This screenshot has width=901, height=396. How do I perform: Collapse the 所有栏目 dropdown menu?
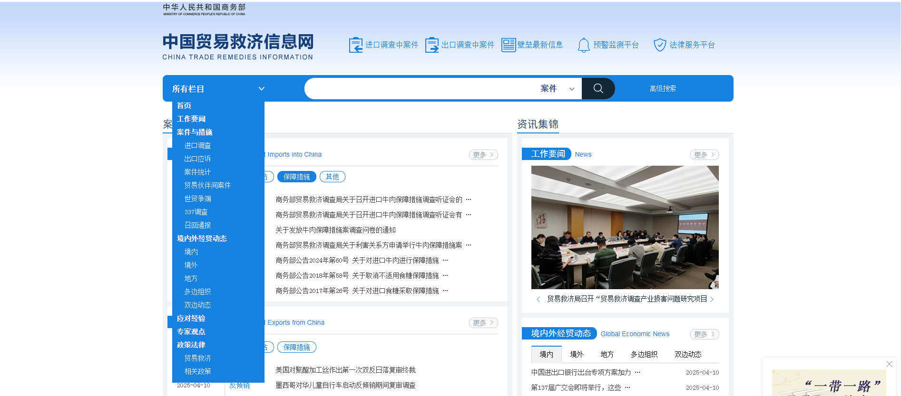pos(261,89)
